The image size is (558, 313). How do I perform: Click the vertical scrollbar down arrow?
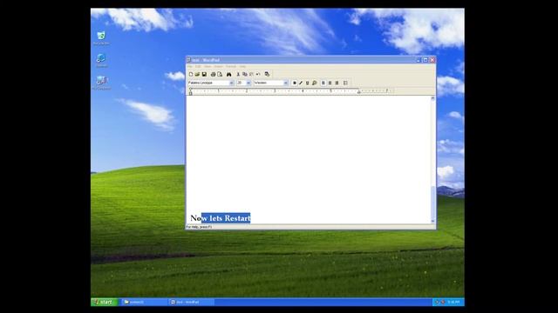point(432,221)
